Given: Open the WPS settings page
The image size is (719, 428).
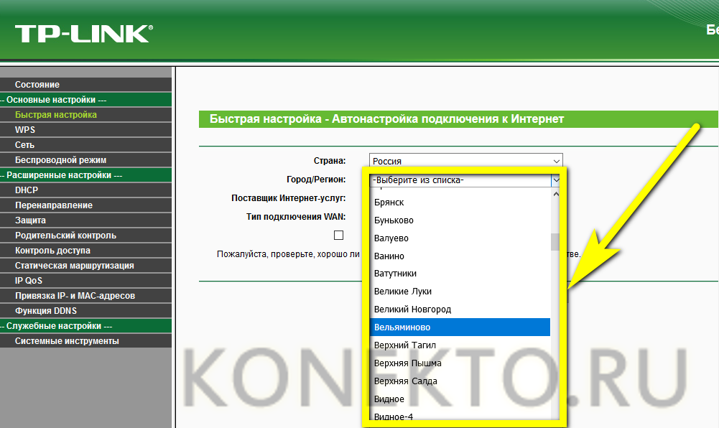Looking at the screenshot, I should 85,130.
